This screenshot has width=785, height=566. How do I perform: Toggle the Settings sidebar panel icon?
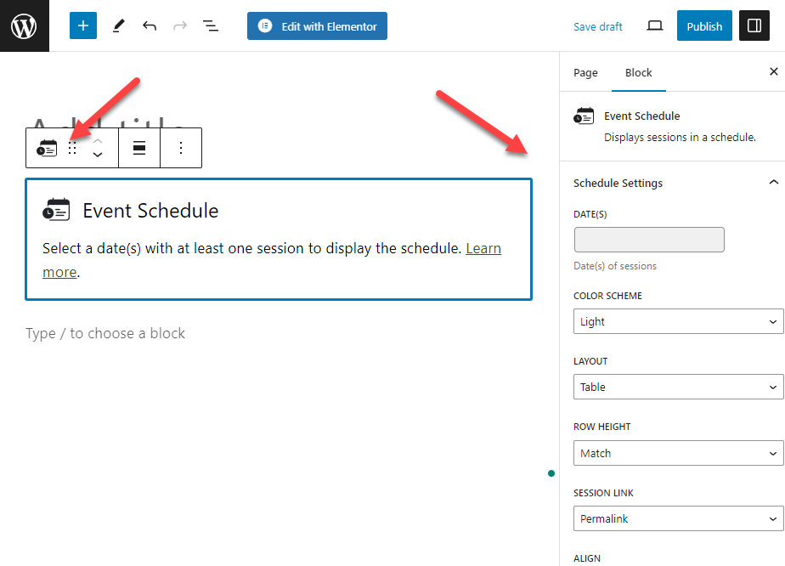coord(754,25)
